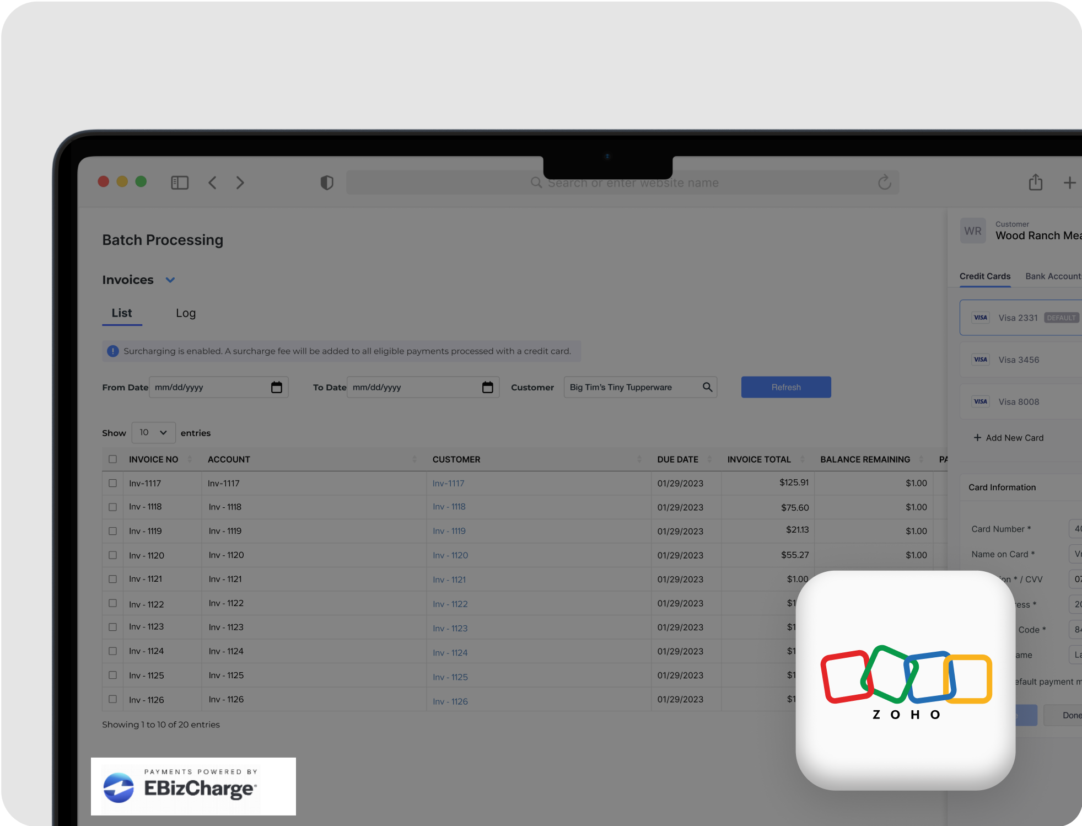Open customer link Inv - 1123
The width and height of the screenshot is (1082, 826).
coord(450,629)
